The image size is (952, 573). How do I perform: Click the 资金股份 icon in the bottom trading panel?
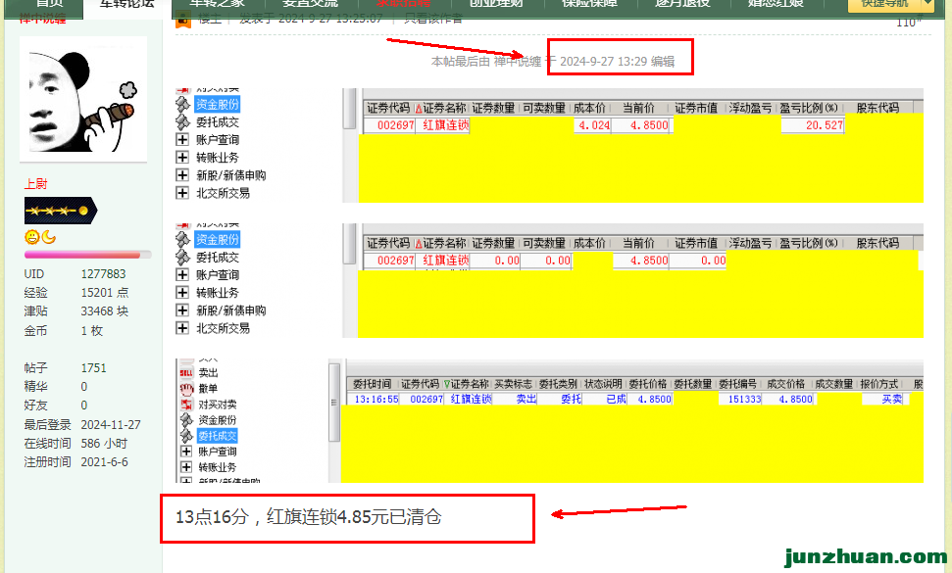pyautogui.click(x=186, y=420)
